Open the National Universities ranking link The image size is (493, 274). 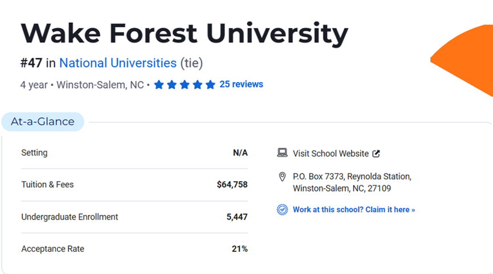tap(118, 63)
